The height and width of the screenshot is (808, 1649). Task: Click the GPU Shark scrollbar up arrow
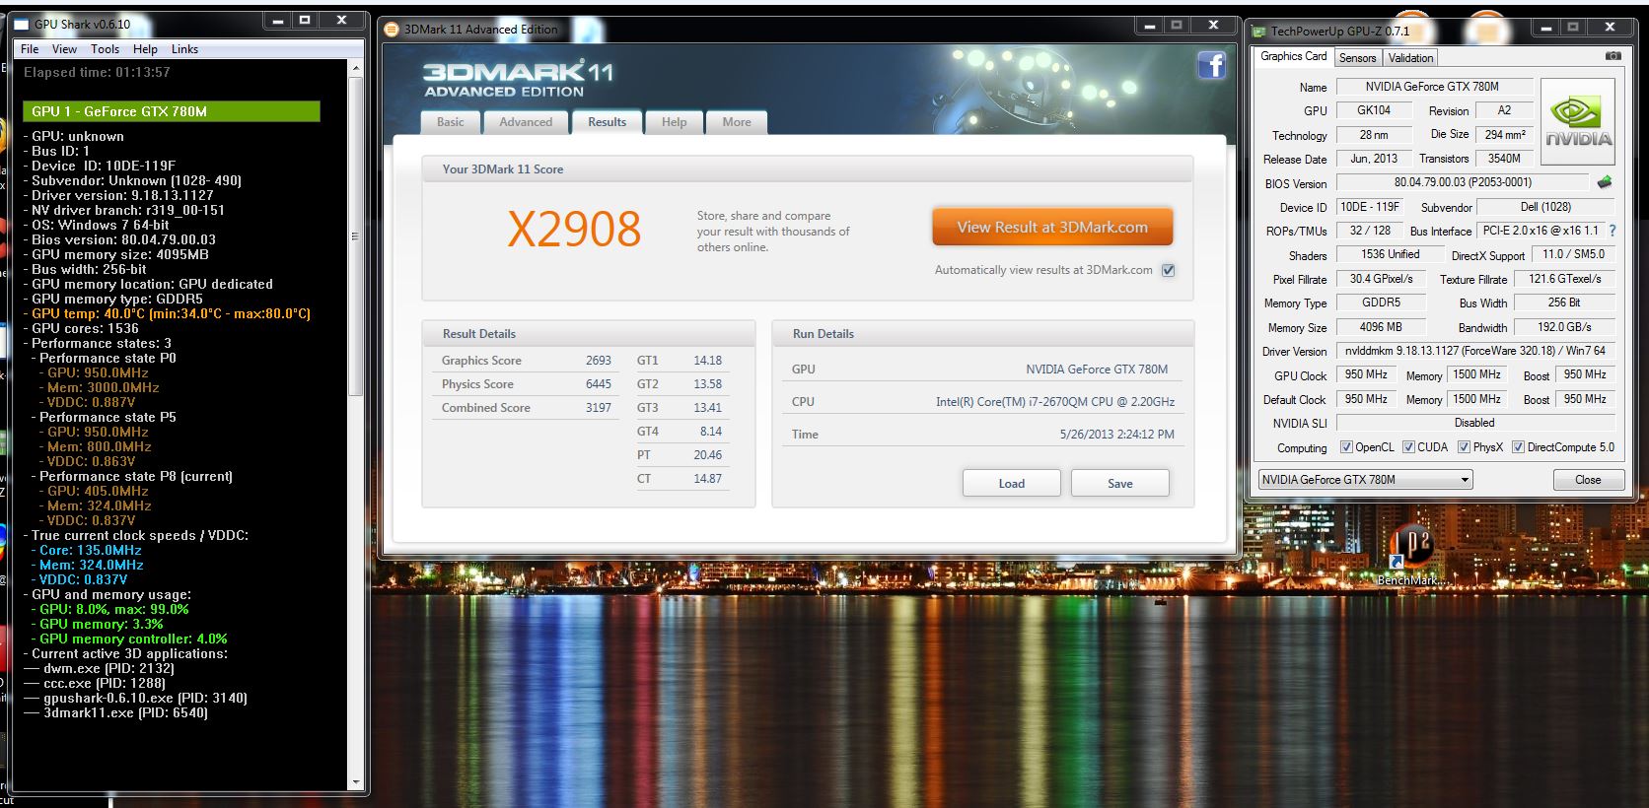356,68
